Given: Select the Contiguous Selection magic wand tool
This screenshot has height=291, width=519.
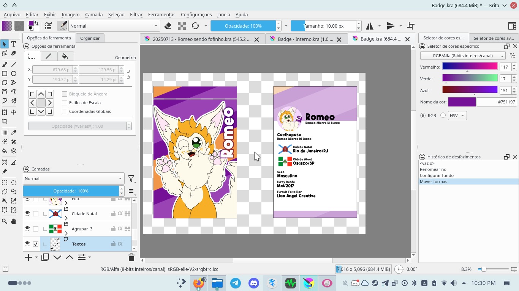Looking at the screenshot, I should tap(5, 201).
